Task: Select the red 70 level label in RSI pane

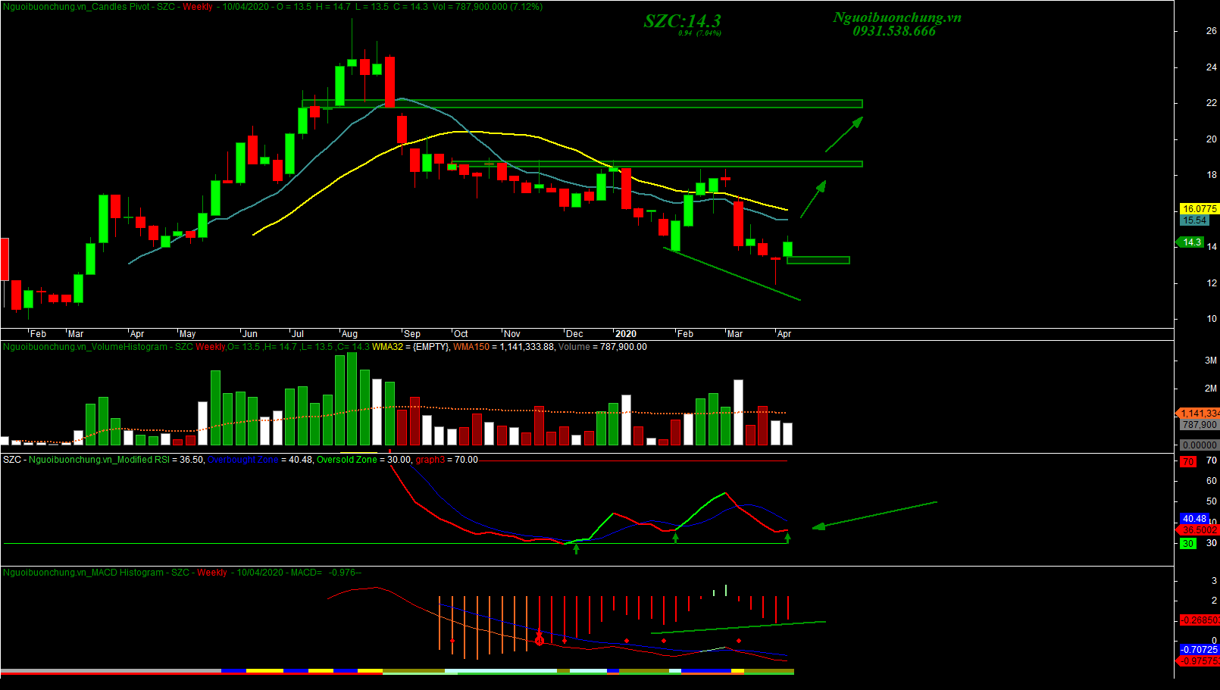Action: (x=1188, y=461)
